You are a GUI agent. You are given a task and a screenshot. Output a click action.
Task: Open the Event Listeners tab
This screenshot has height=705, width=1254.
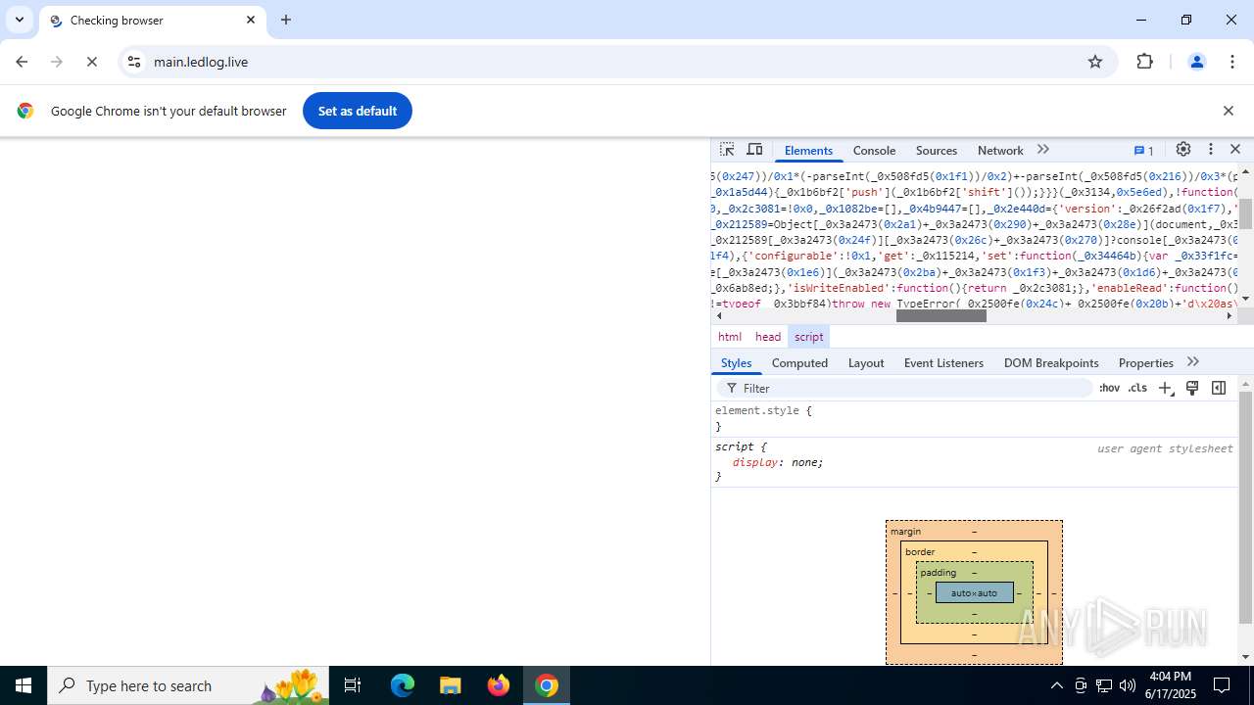pyautogui.click(x=943, y=363)
